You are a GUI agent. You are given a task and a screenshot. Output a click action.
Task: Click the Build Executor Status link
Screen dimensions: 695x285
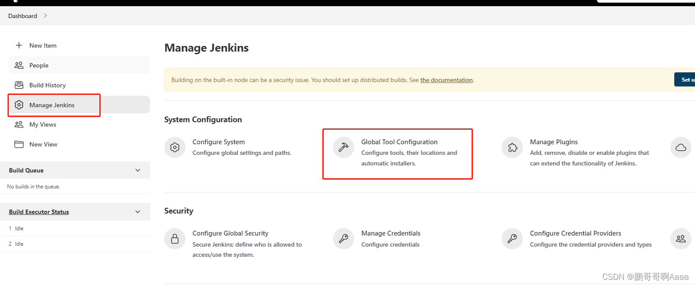[39, 212]
